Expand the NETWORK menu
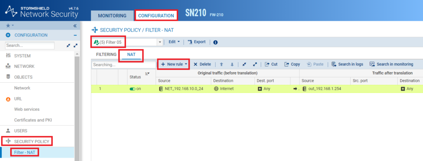The width and height of the screenshot is (423, 161). coord(24,66)
